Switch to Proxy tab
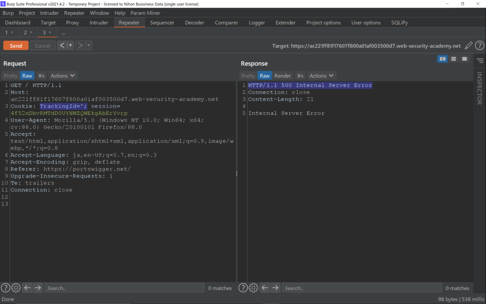Viewport: 486px width, 304px height. (x=72, y=23)
